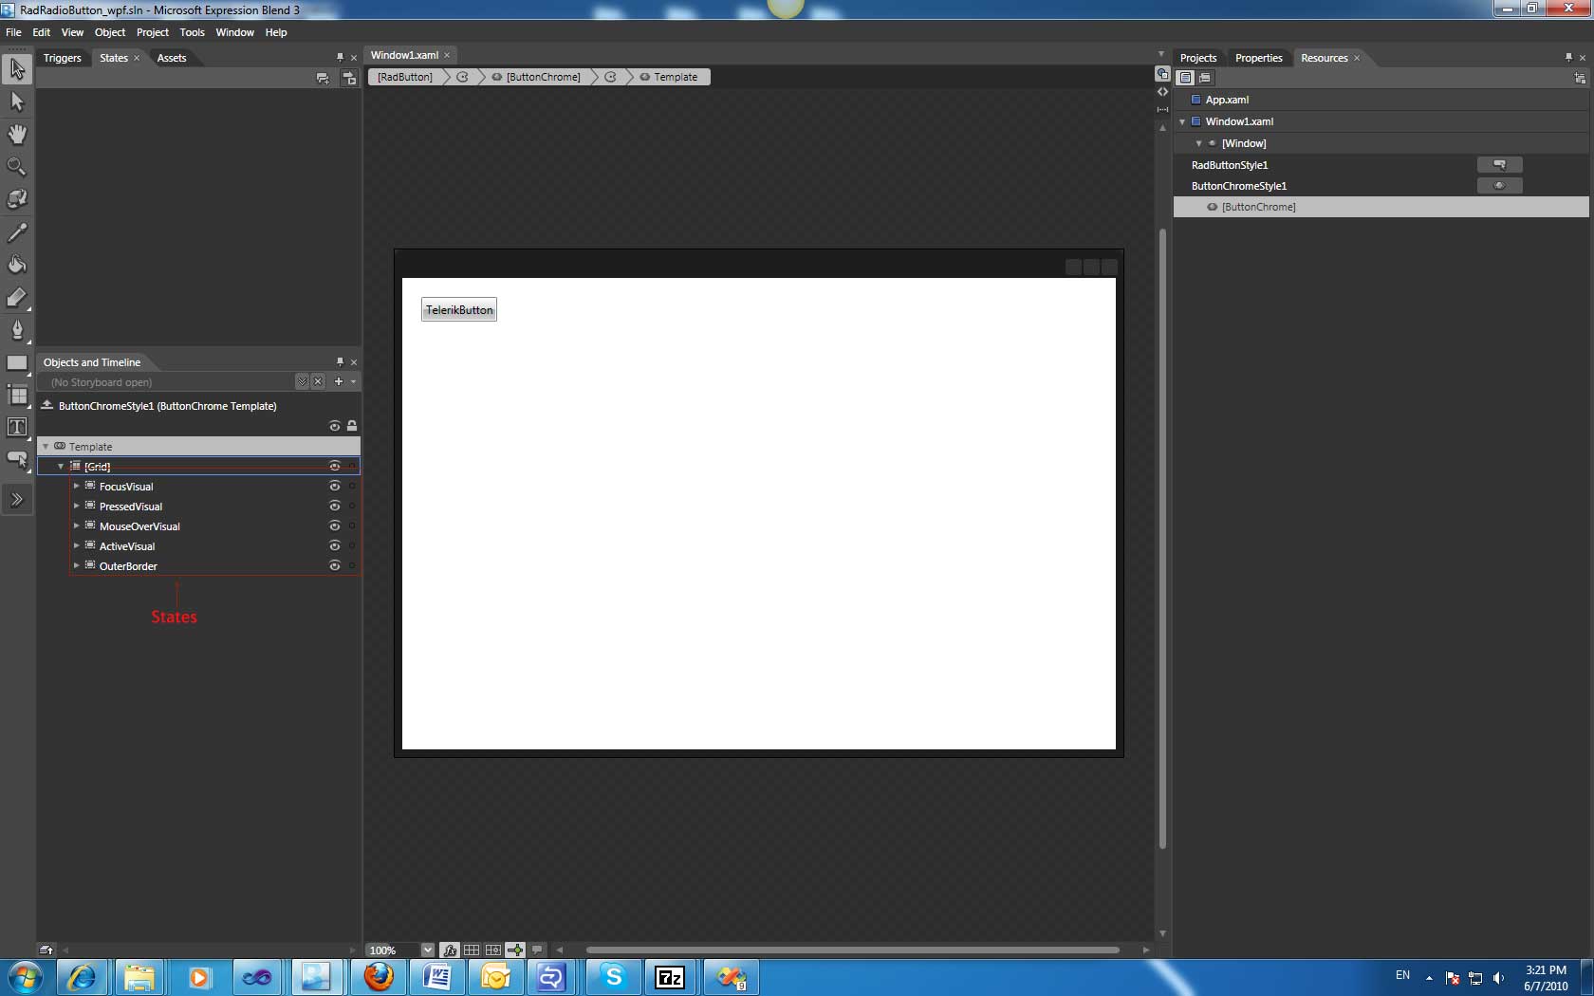Select the Eyedropper tool

click(17, 231)
